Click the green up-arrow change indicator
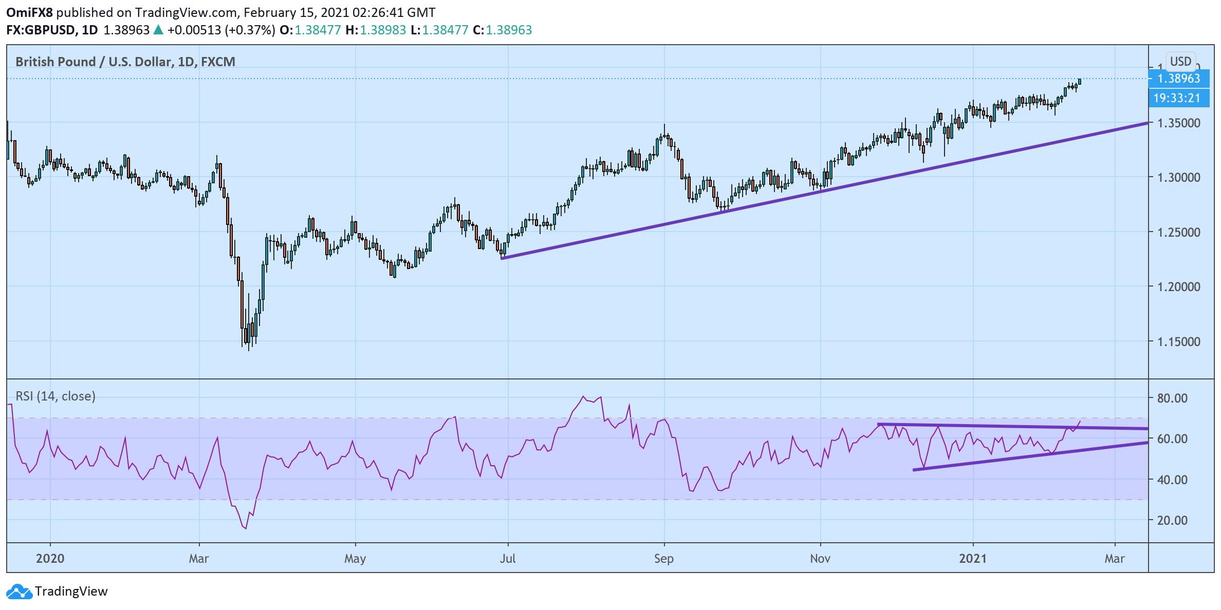This screenshot has height=610, width=1221. [x=158, y=30]
